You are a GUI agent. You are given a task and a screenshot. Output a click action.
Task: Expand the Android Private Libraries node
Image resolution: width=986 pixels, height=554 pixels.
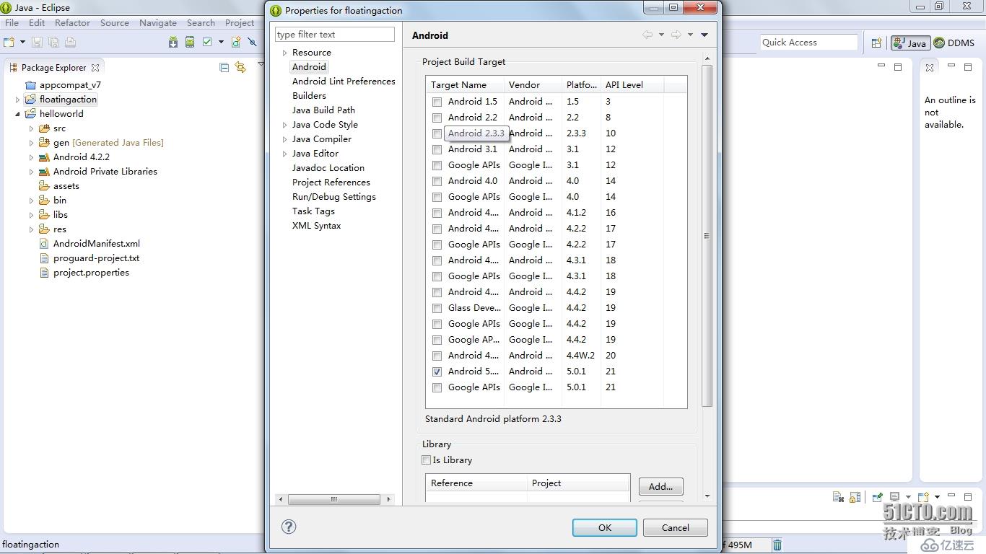coord(32,172)
